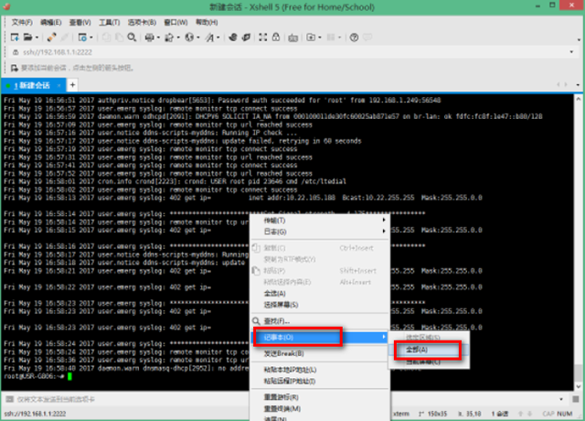Image resolution: width=585 pixels, height=421 pixels.
Task: Select 粘贴本地IP地址(L) menu entry
Action: 291,369
